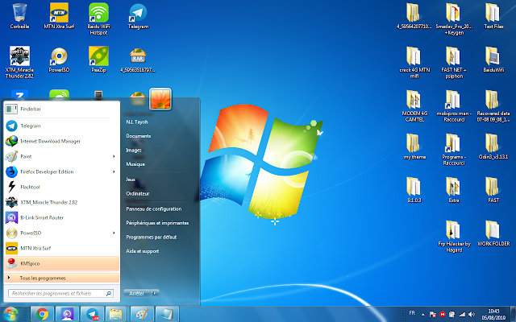Open Ordinateur from Start menu
Screen dimensions: 516x322
click(138, 193)
